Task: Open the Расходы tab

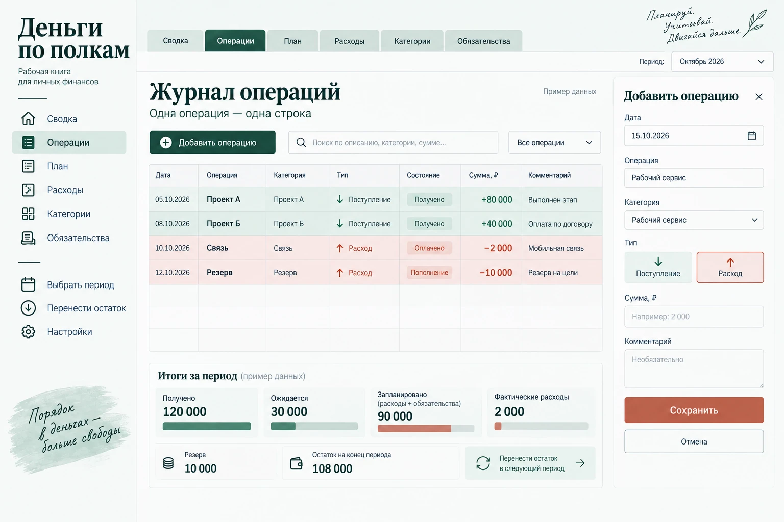Action: pyautogui.click(x=350, y=41)
